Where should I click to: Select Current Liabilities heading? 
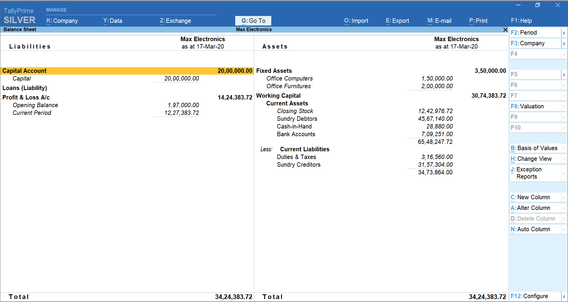click(x=305, y=149)
